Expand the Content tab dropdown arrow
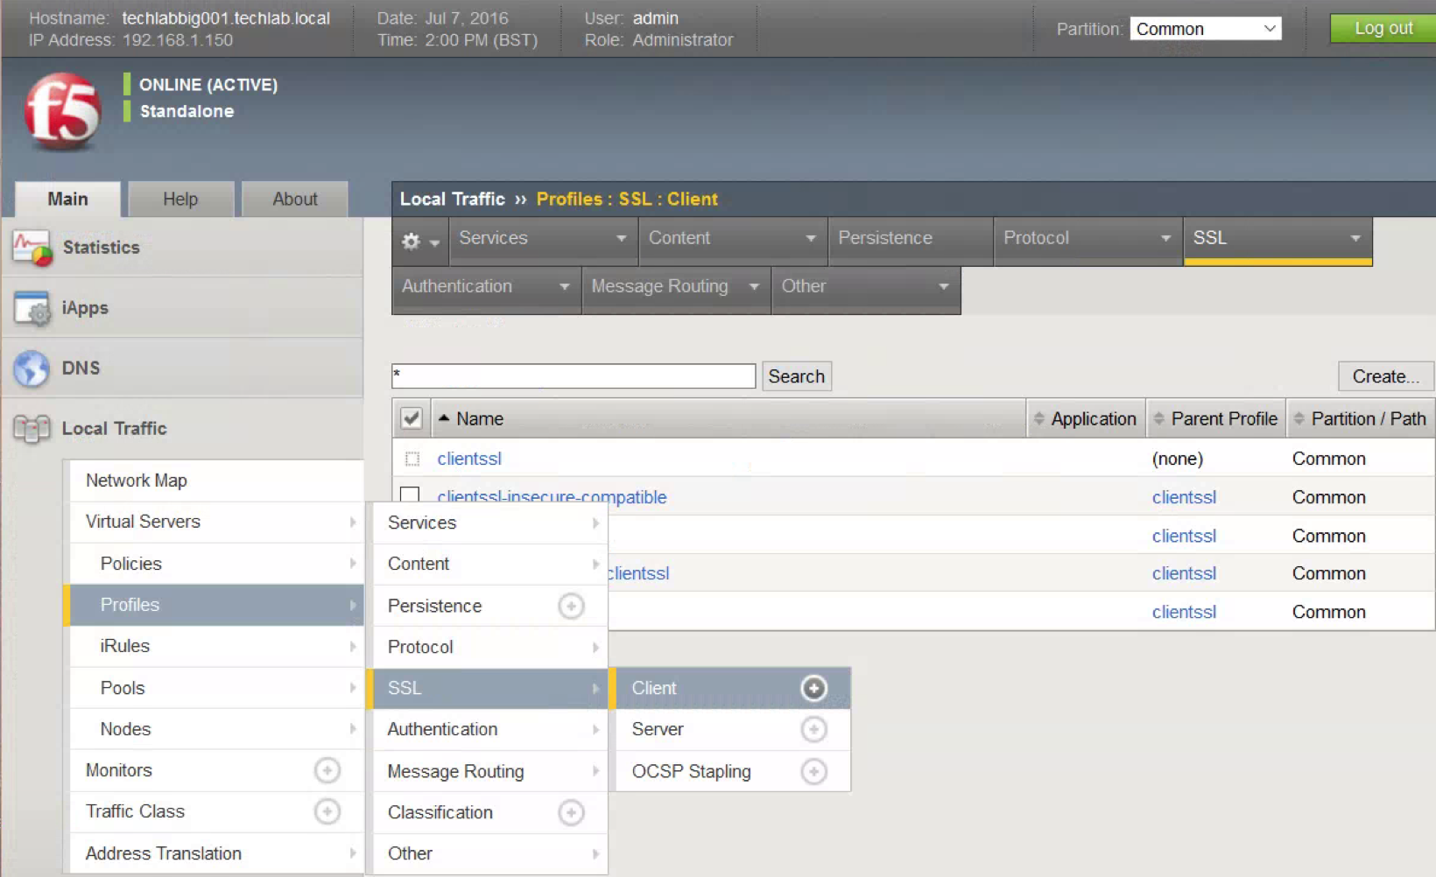 tap(811, 238)
